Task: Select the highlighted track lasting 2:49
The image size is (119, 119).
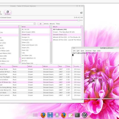Action: [40, 82]
